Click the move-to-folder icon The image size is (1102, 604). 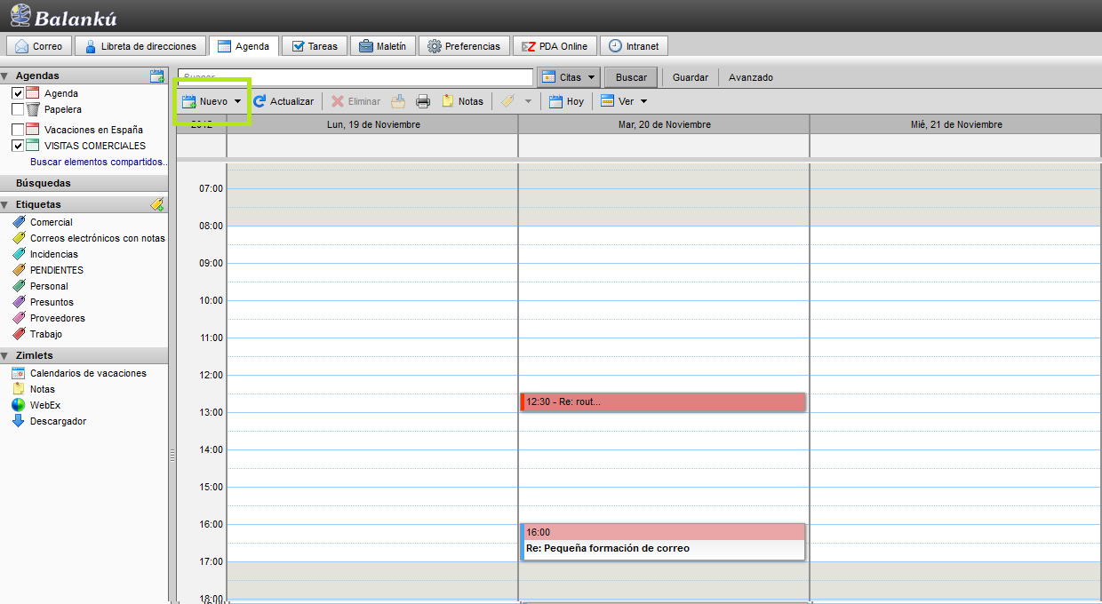pos(399,101)
